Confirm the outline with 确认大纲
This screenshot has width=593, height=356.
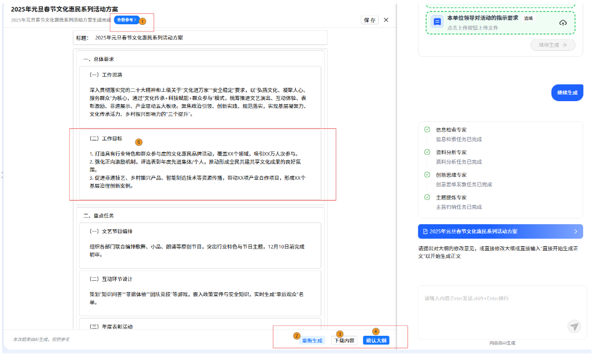pos(376,340)
